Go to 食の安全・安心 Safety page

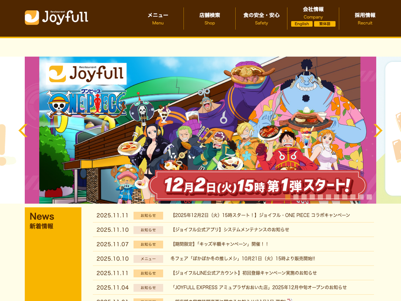[261, 19]
